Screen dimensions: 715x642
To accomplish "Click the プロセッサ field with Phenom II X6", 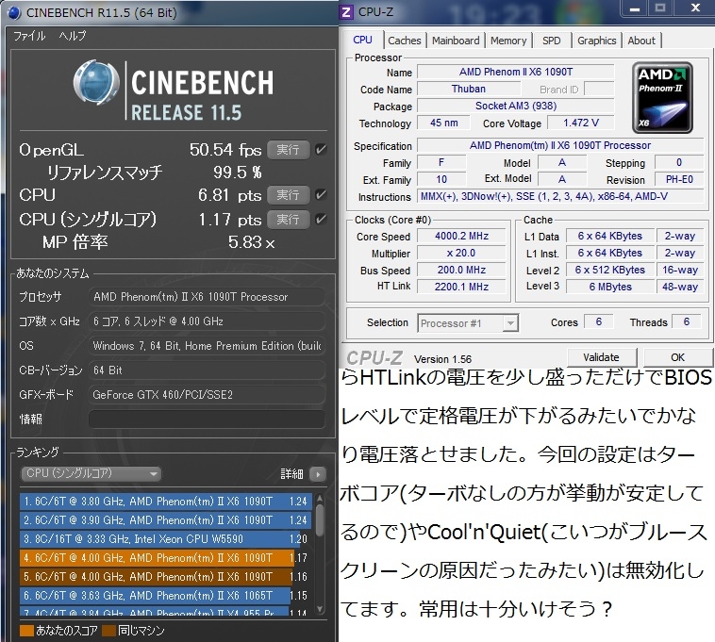I will pyautogui.click(x=207, y=297).
